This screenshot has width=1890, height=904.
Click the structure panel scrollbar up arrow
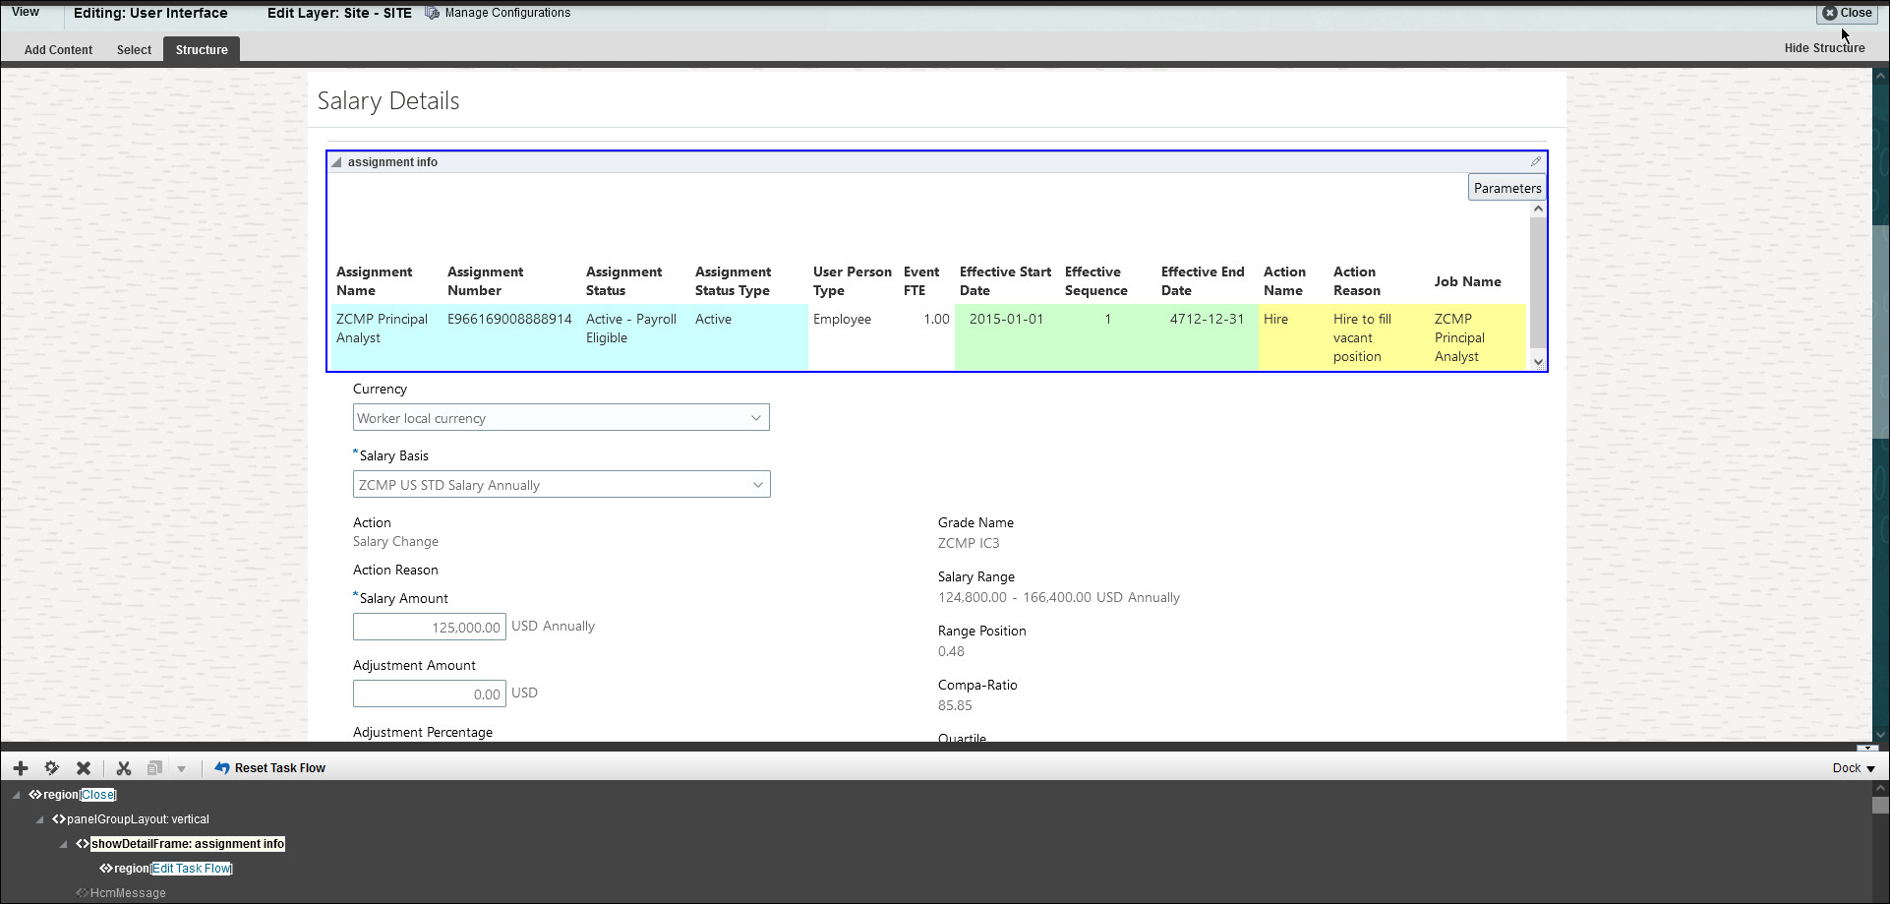point(1880,788)
